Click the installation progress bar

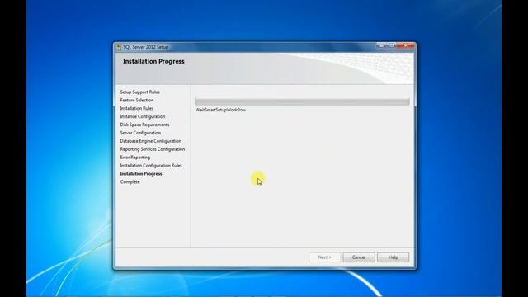coord(302,101)
